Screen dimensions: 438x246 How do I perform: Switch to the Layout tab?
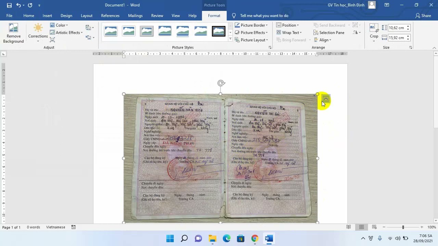click(87, 16)
